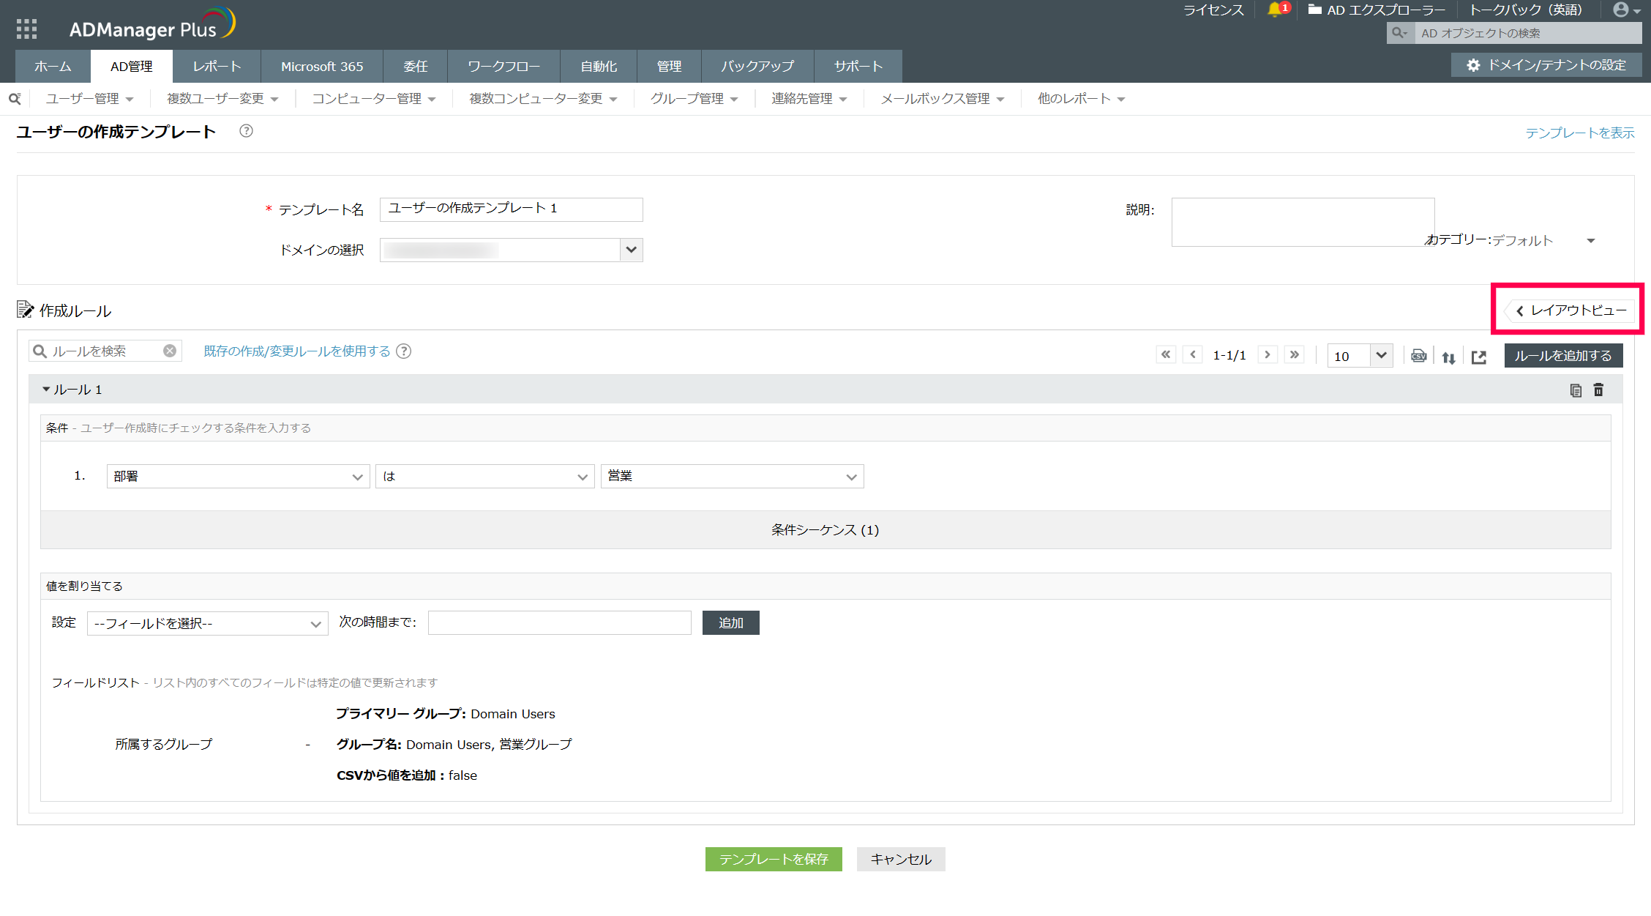
Task: Click the help icon beside template title
Action: coord(247,131)
